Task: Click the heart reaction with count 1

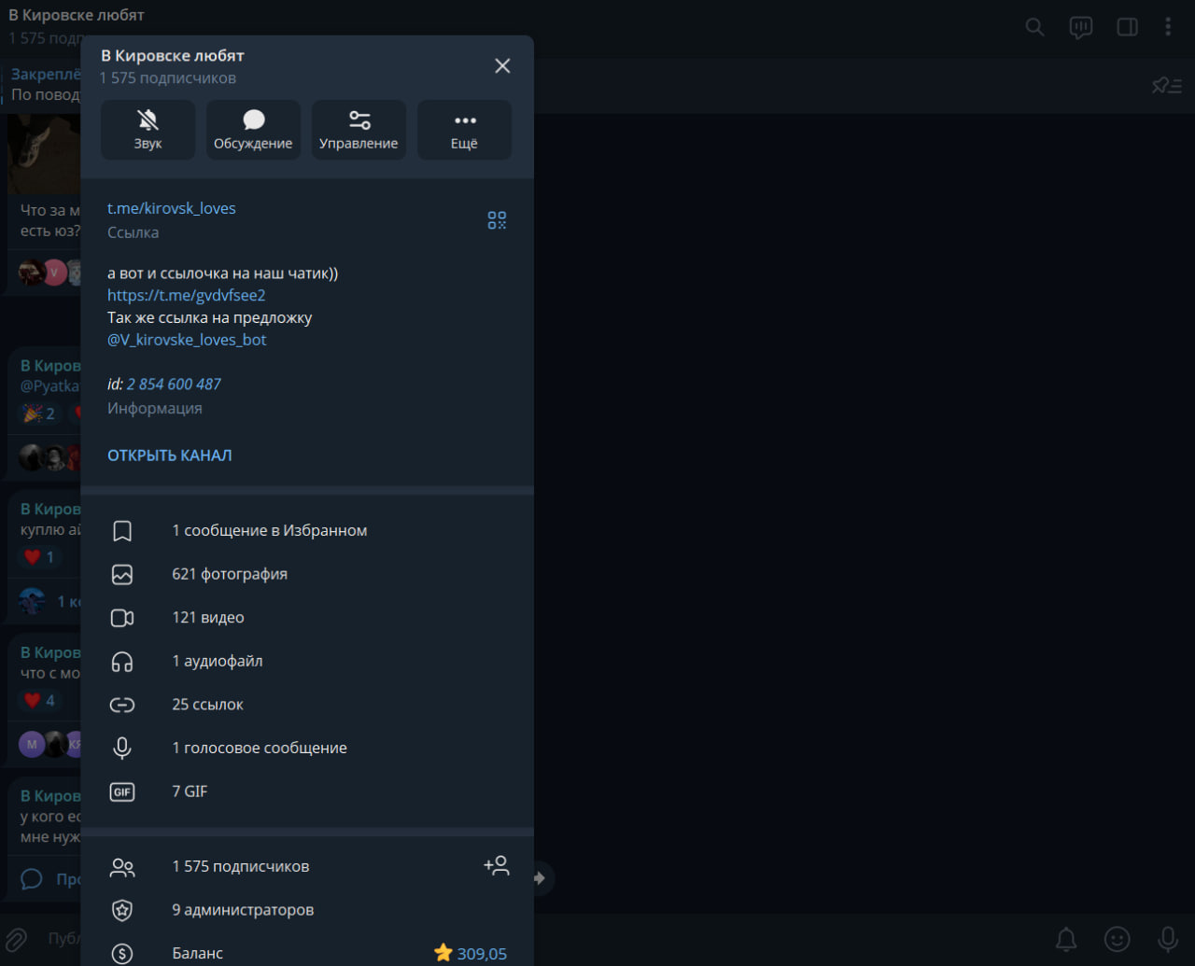Action: pyautogui.click(x=39, y=557)
